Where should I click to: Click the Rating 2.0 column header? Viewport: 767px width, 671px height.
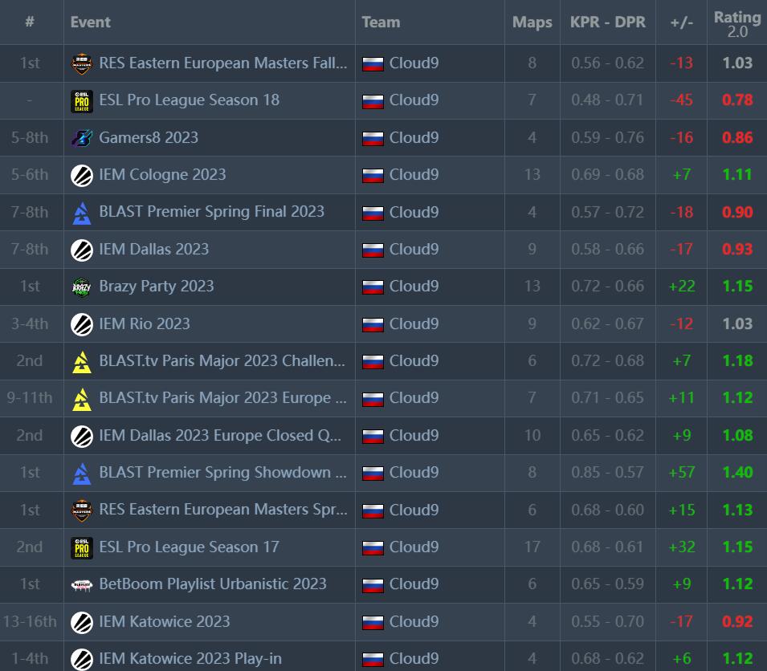point(736,22)
